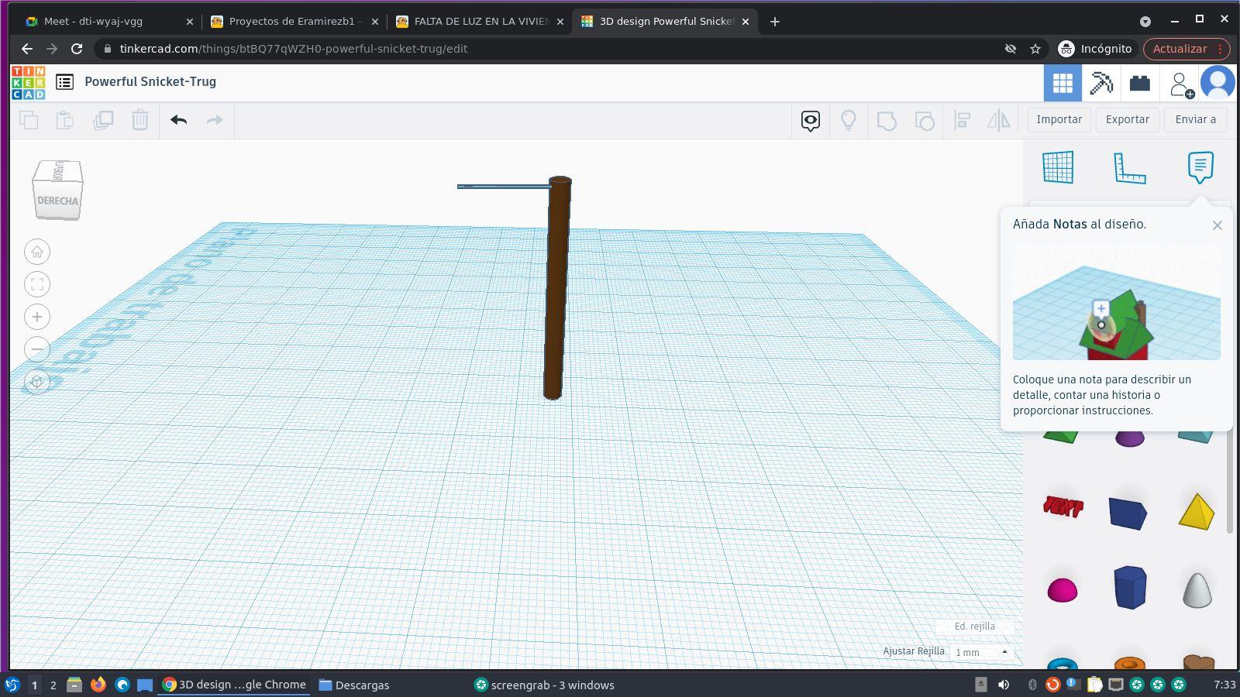Switch to the Meet browser tab

coord(93,22)
